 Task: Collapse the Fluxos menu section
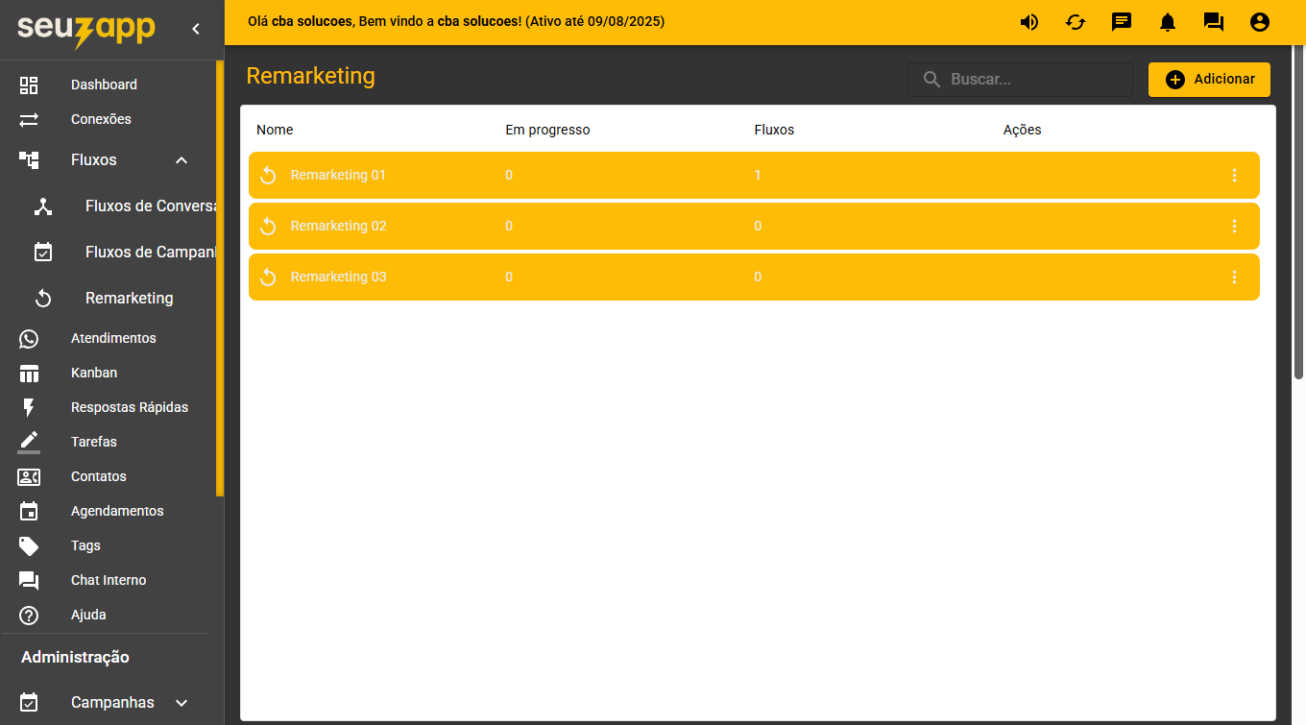(181, 160)
